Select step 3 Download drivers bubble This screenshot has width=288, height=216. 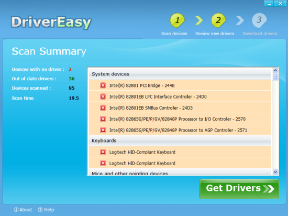pyautogui.click(x=259, y=20)
